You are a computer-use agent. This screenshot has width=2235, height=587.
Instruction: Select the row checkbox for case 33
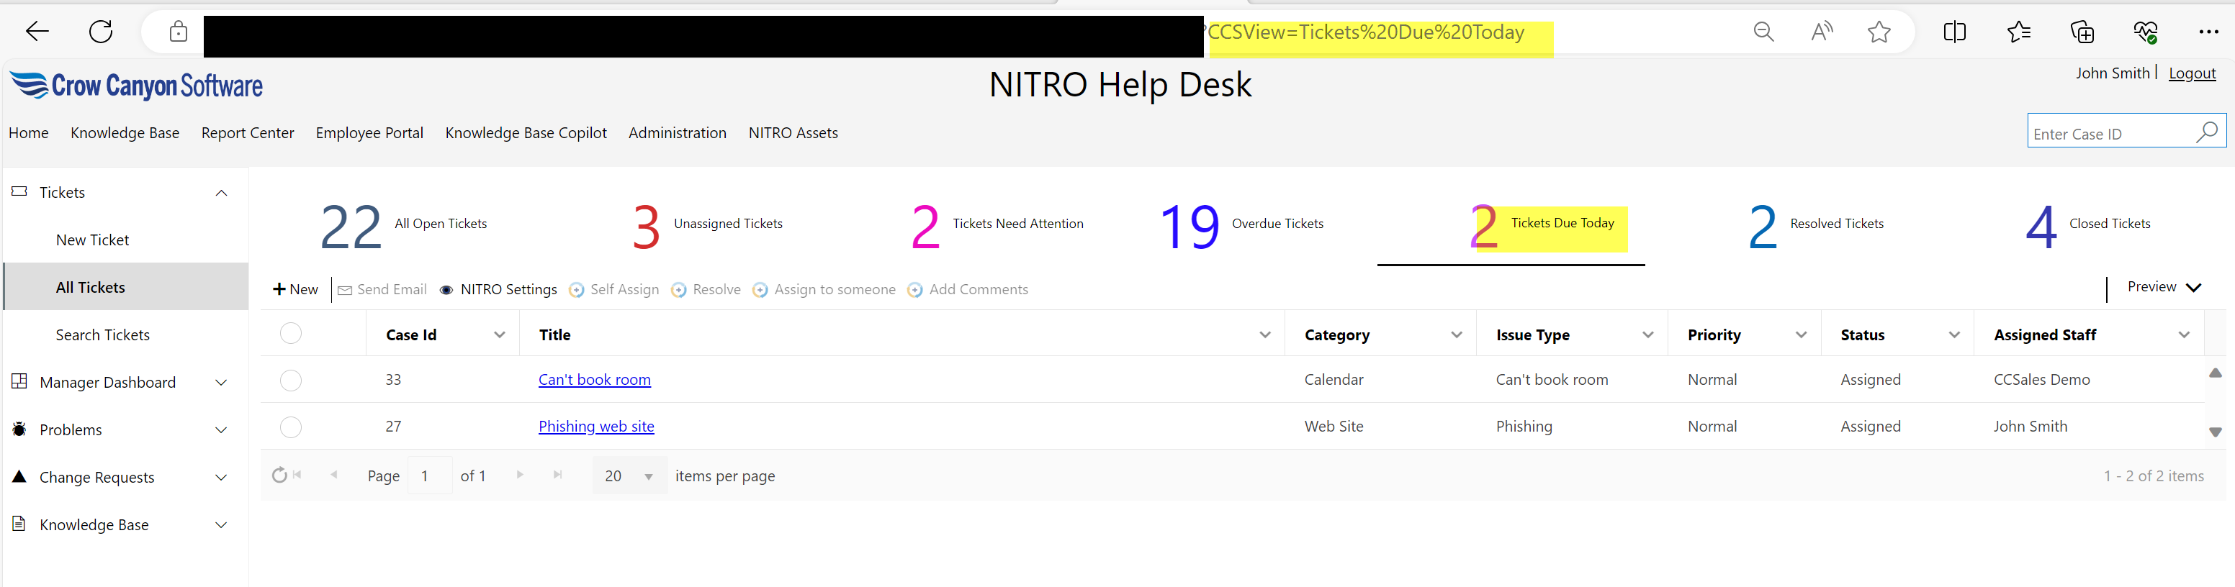tap(291, 381)
